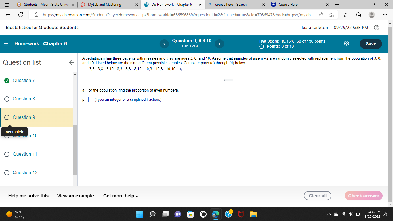This screenshot has width=393, height=221.
Task: Select the Question 11 status circle
Action: [7, 154]
